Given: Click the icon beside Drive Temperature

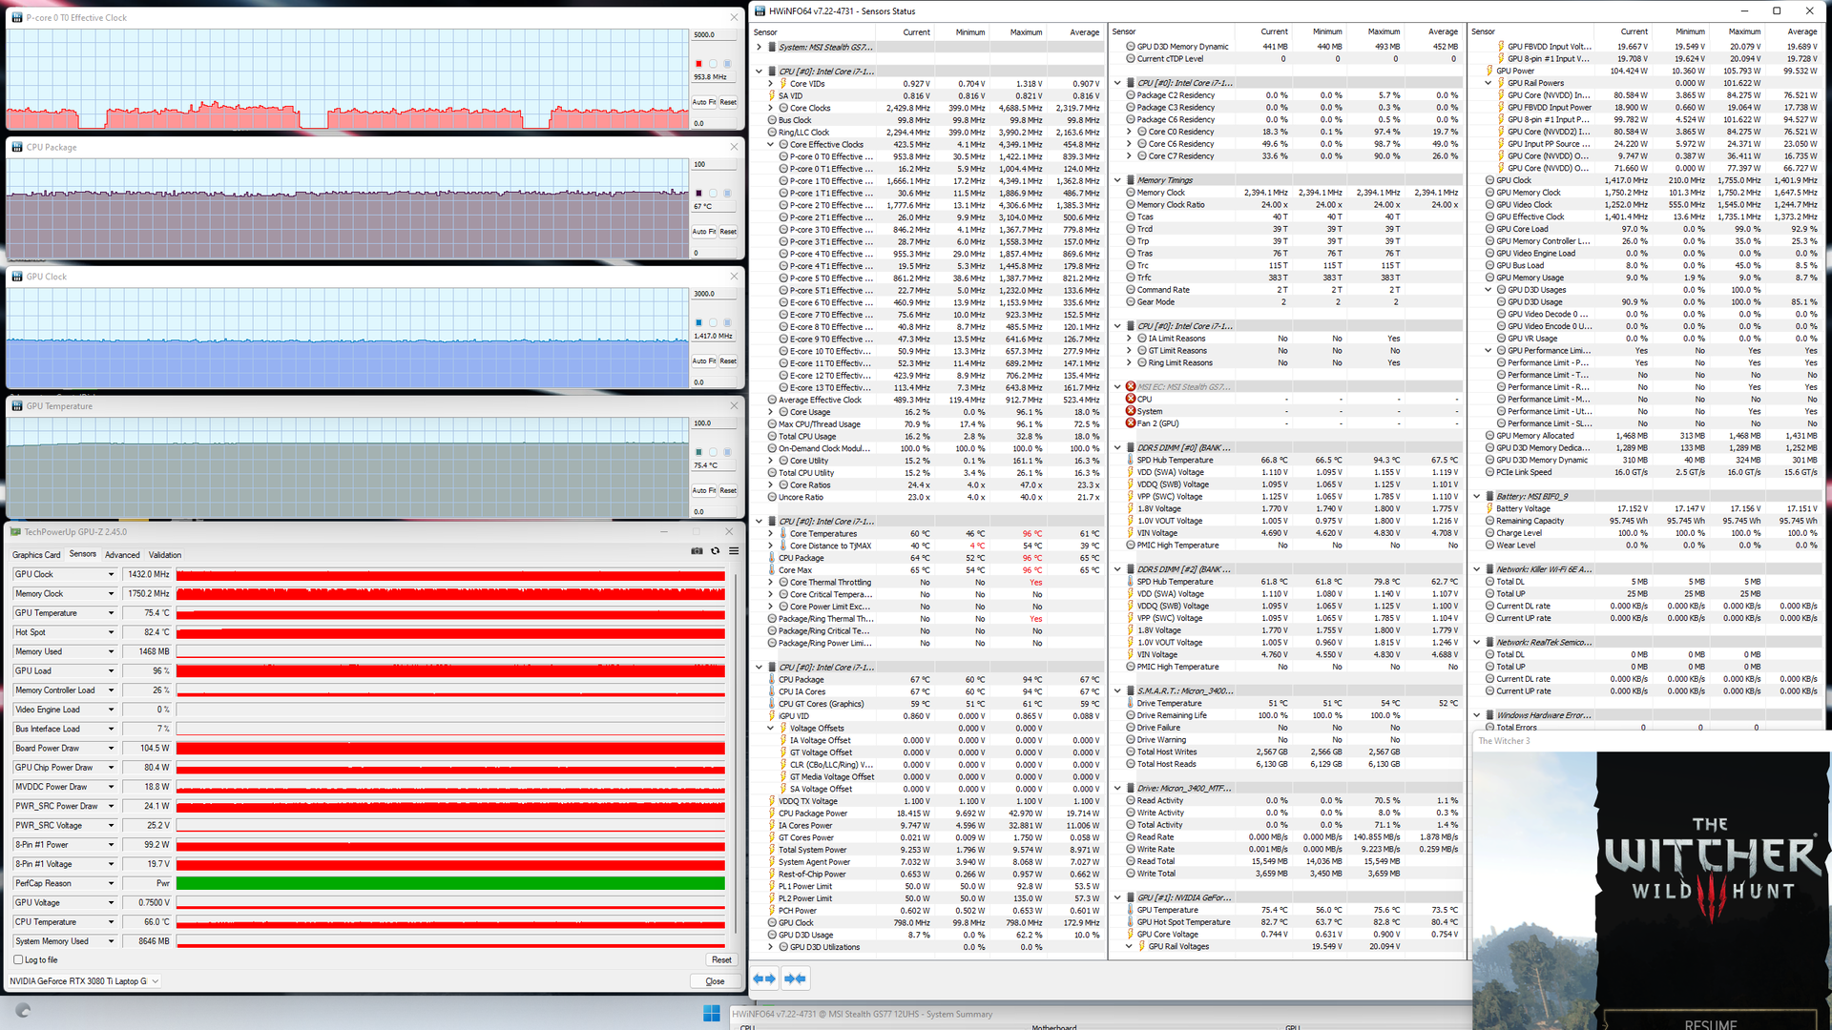Looking at the screenshot, I should coord(1131,703).
